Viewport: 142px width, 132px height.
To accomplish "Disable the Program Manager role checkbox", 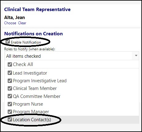I will (10, 112).
